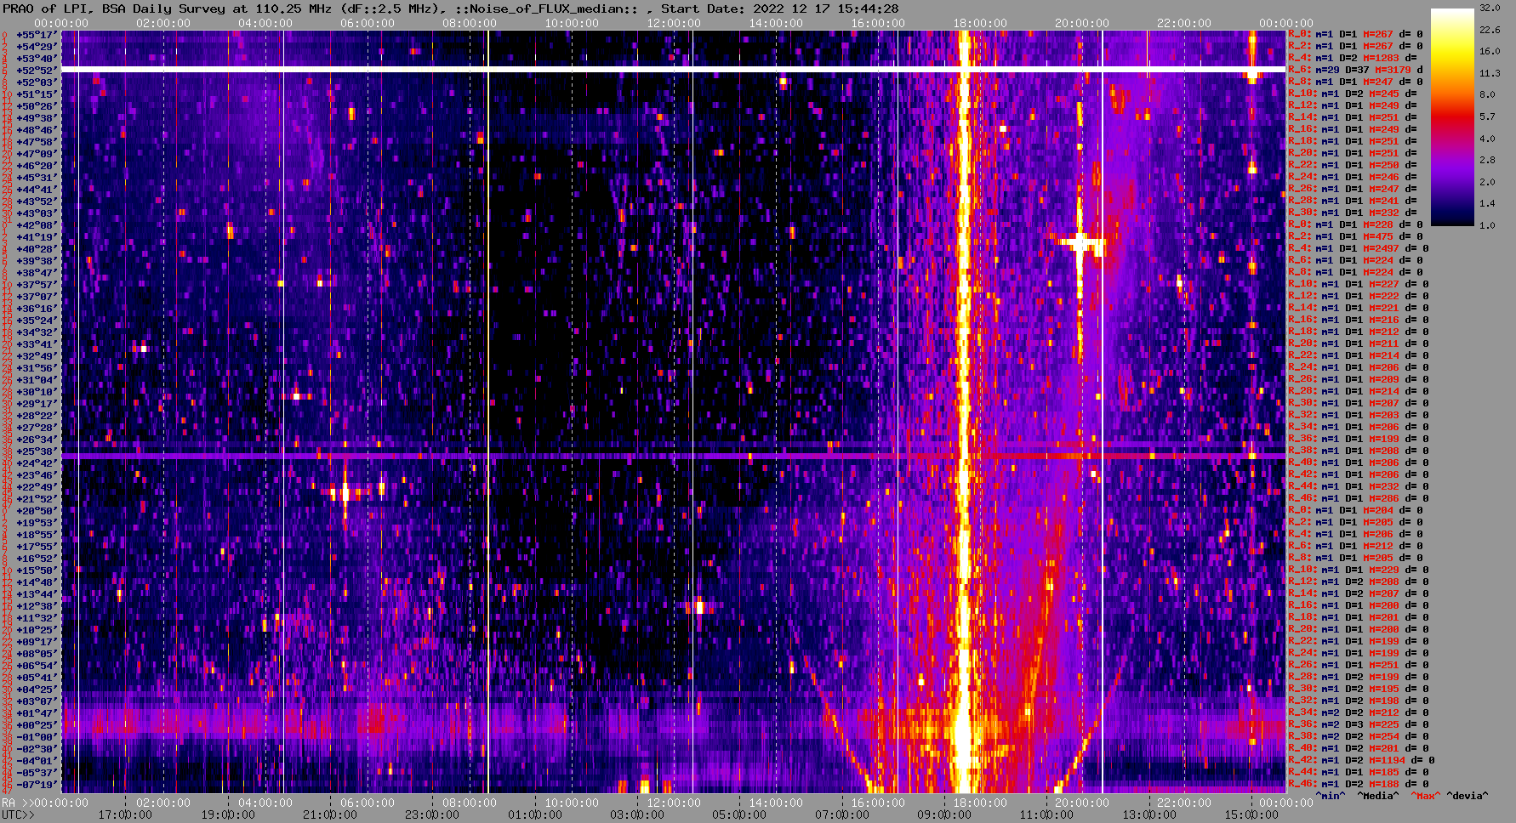Click the 'RA >>' axis label
The width and height of the screenshot is (1516, 823).
pyautogui.click(x=16, y=803)
